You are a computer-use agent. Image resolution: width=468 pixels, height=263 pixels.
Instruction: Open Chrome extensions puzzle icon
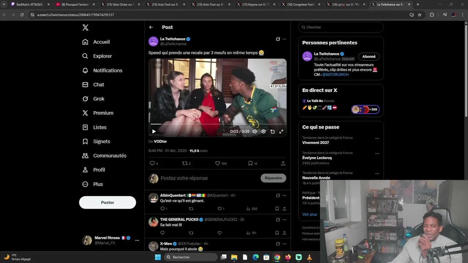click(x=432, y=15)
